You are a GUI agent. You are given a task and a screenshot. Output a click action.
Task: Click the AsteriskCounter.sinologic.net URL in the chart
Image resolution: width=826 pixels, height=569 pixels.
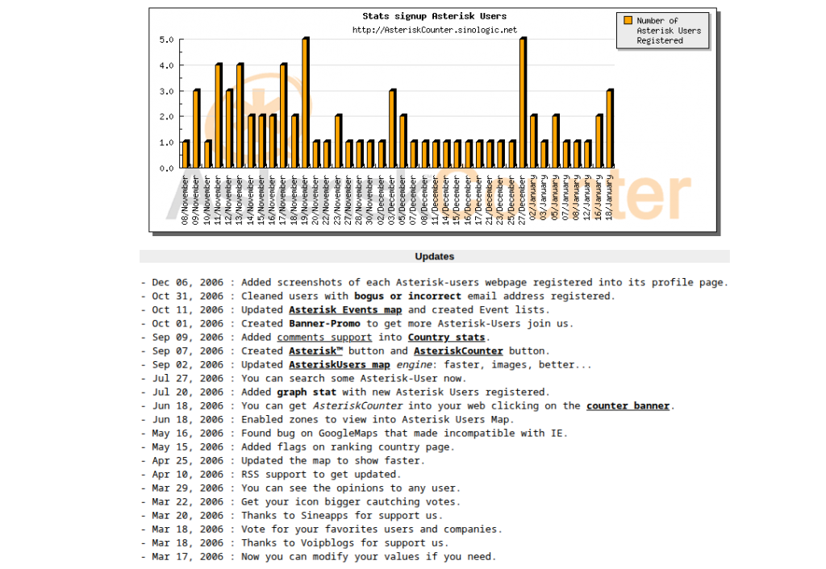point(434,30)
